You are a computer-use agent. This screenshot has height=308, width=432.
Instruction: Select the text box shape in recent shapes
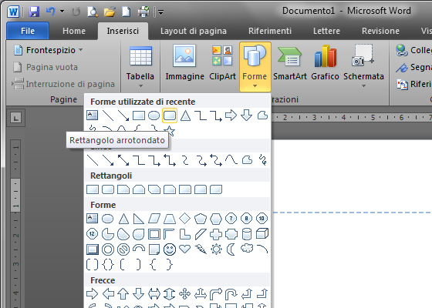point(92,115)
